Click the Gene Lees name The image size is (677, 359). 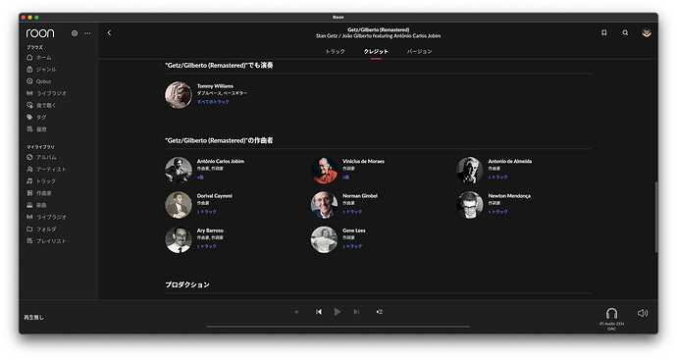[353, 231]
